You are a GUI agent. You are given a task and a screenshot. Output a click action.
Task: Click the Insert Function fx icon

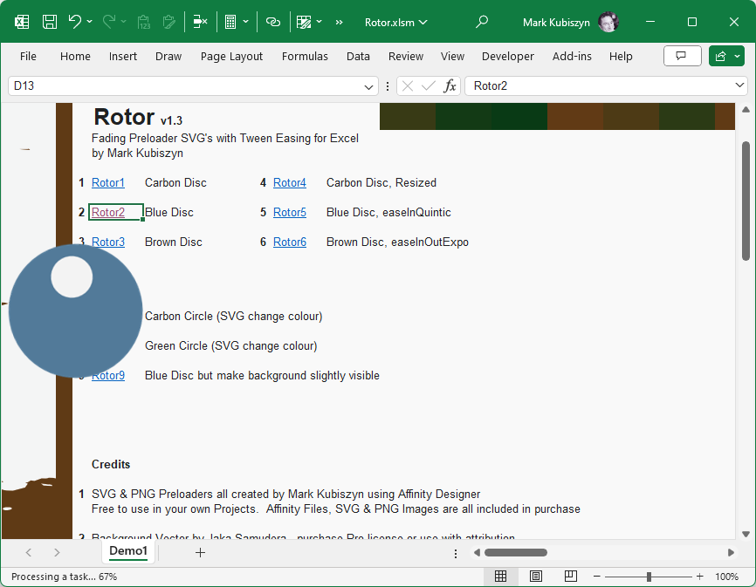coord(450,86)
